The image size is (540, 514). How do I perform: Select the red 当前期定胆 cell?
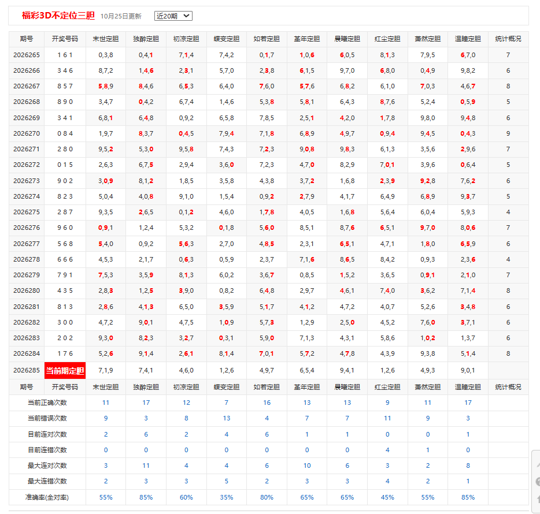pos(65,371)
